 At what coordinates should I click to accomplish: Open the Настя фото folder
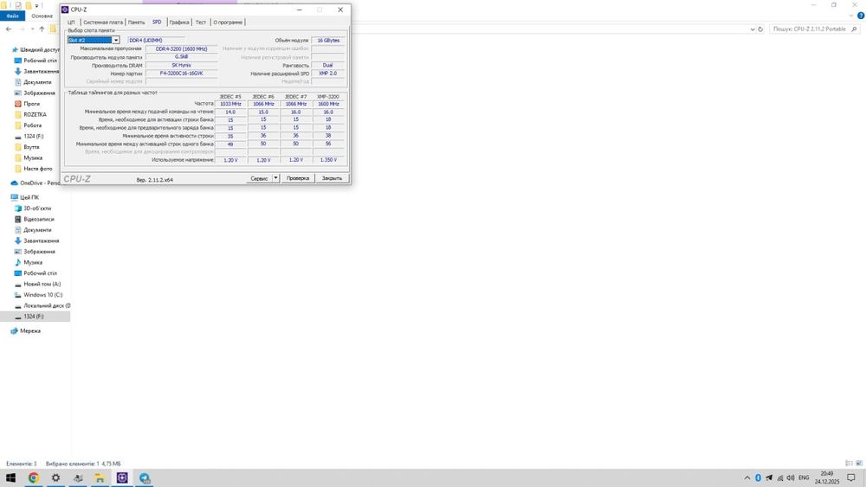click(x=37, y=168)
